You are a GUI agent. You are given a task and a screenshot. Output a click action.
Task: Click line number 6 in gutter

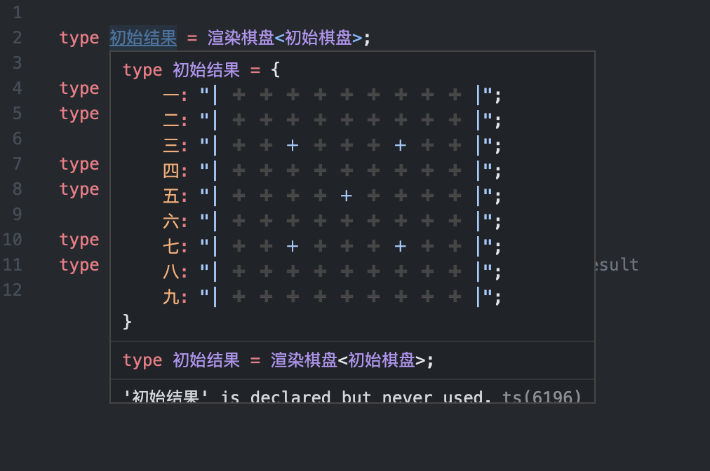coord(18,139)
